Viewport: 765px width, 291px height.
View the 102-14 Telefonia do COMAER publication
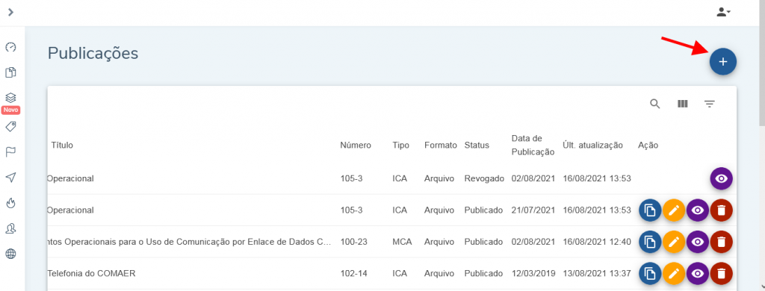tap(698, 273)
